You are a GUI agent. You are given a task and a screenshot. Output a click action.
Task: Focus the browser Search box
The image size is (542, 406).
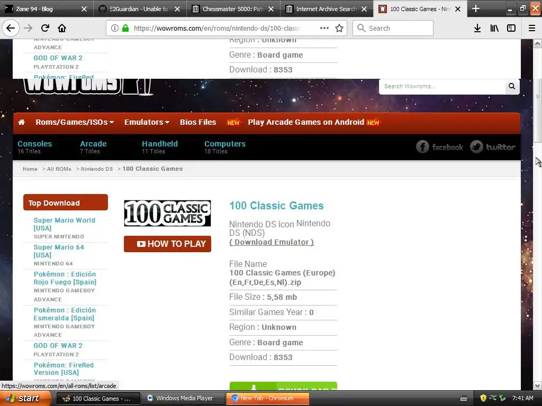click(x=393, y=29)
